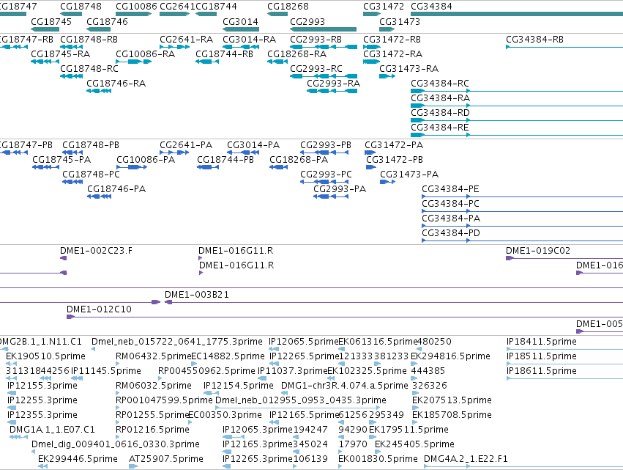Select transcript CG10086-RA glyph
The height and width of the screenshot is (470, 623).
(x=134, y=62)
